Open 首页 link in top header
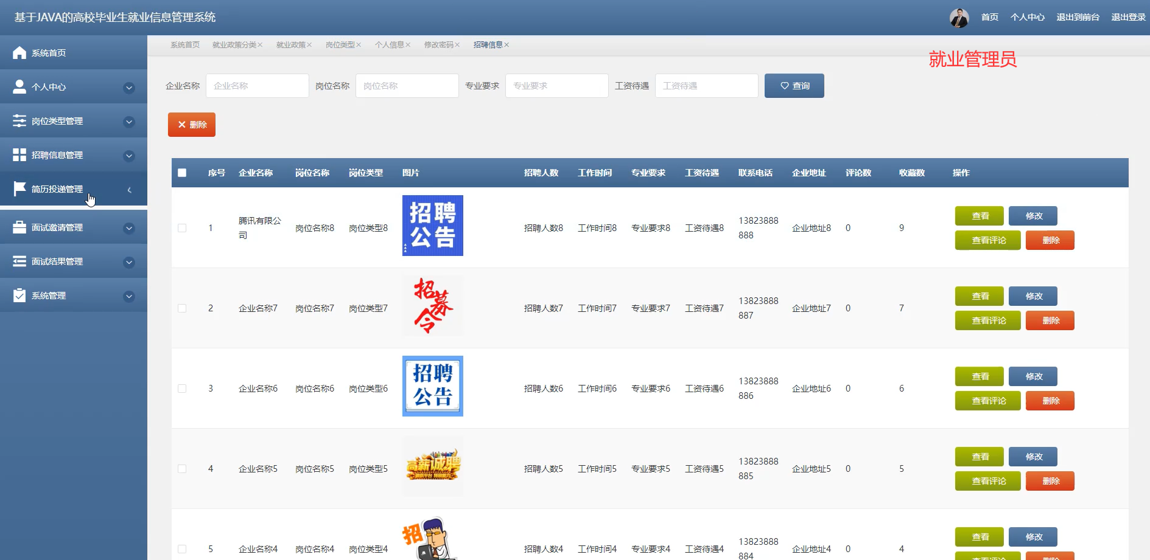 coord(990,17)
